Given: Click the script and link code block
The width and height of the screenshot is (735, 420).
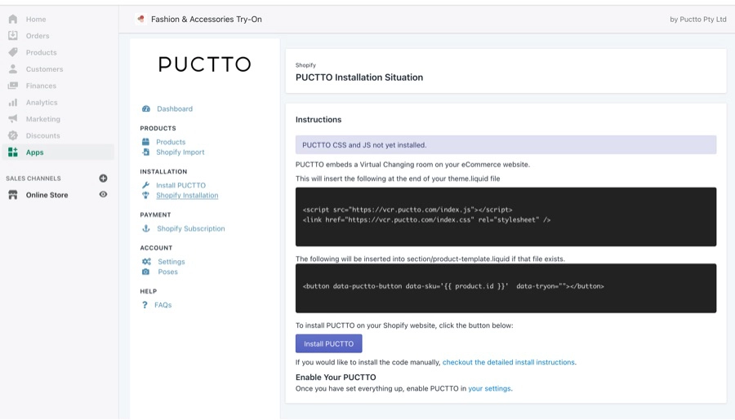Looking at the screenshot, I should pos(506,217).
